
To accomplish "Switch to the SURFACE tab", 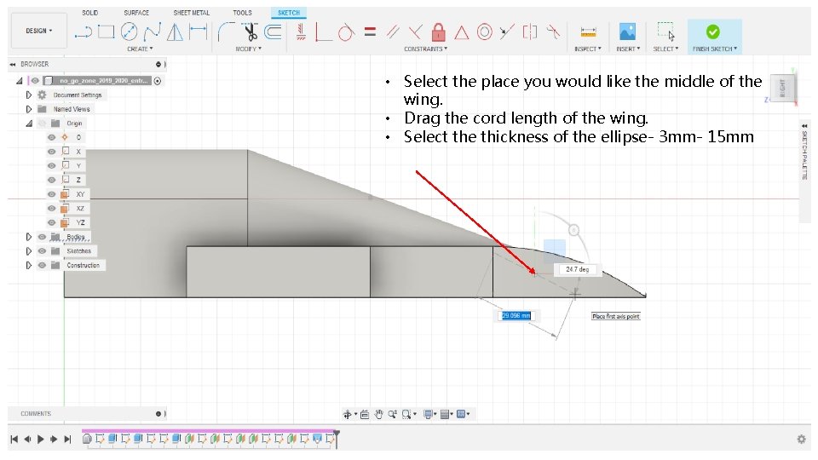I will [x=136, y=13].
